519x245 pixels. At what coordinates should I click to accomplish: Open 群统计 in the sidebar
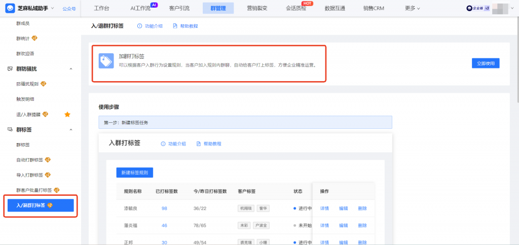pyautogui.click(x=23, y=39)
